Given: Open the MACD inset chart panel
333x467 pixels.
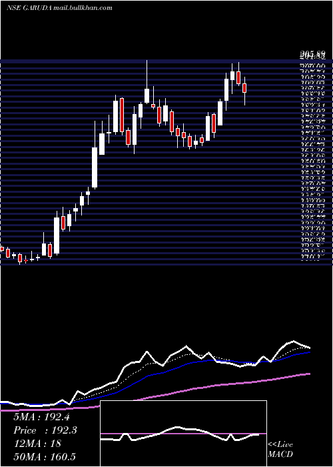Looking at the screenshot, I should [183, 434].
